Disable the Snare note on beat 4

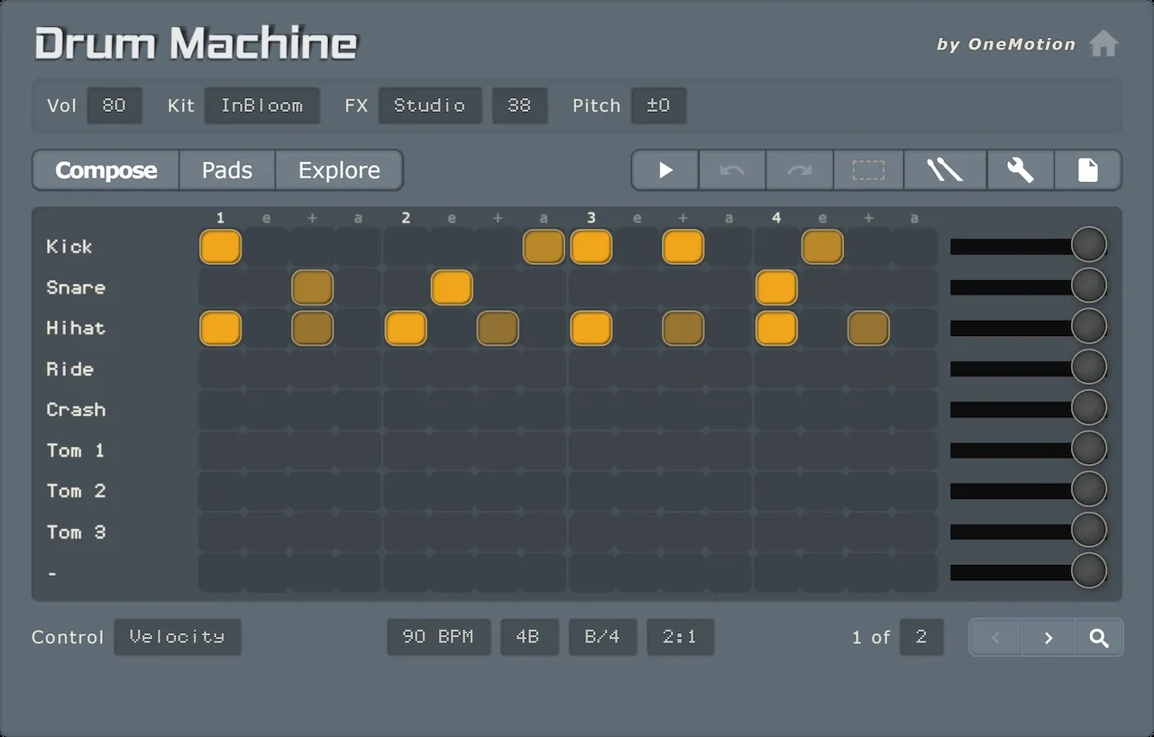point(776,287)
